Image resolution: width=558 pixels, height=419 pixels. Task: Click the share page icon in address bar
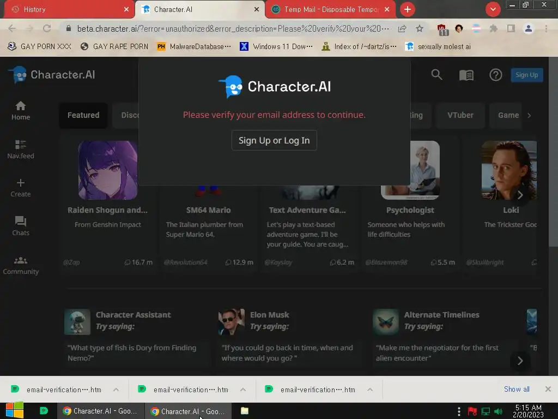coord(402,28)
